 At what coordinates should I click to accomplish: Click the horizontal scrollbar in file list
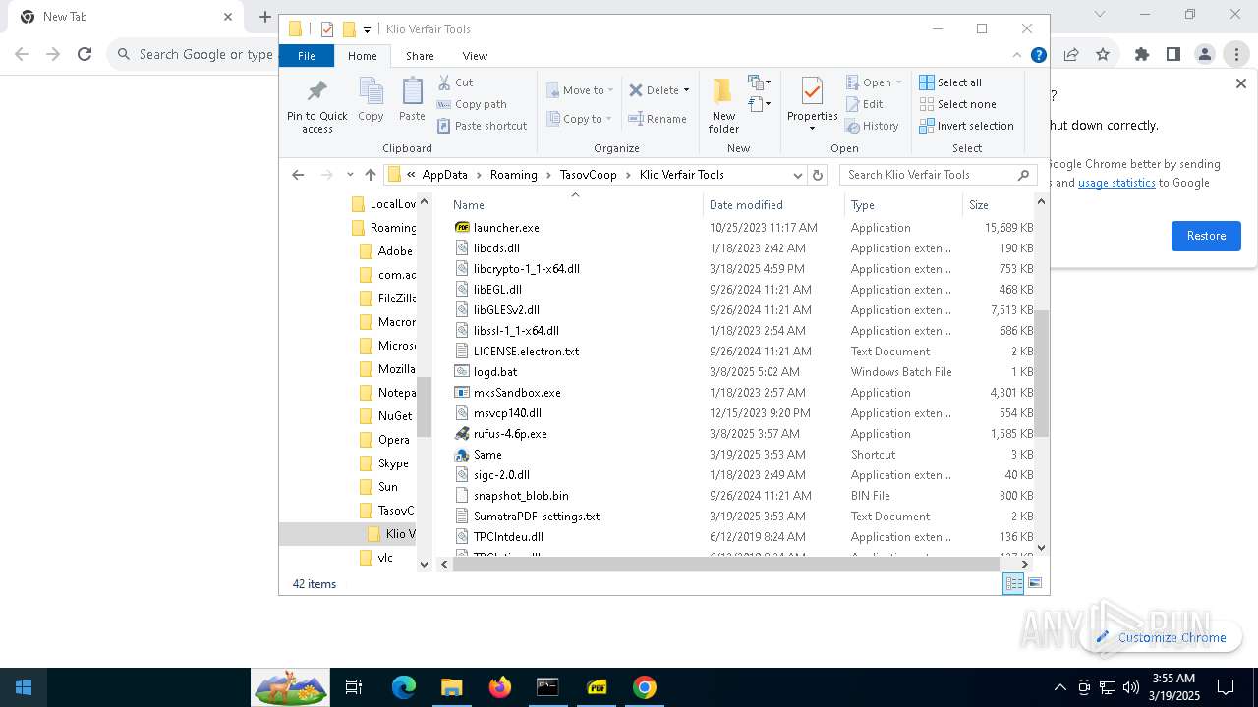[x=725, y=564]
